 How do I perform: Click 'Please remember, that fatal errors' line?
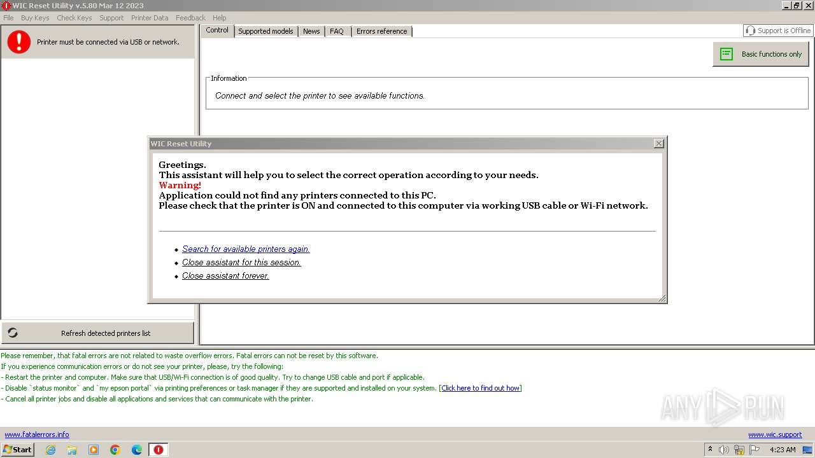(x=189, y=356)
